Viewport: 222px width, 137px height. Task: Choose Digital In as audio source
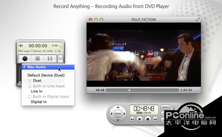tap(48, 102)
